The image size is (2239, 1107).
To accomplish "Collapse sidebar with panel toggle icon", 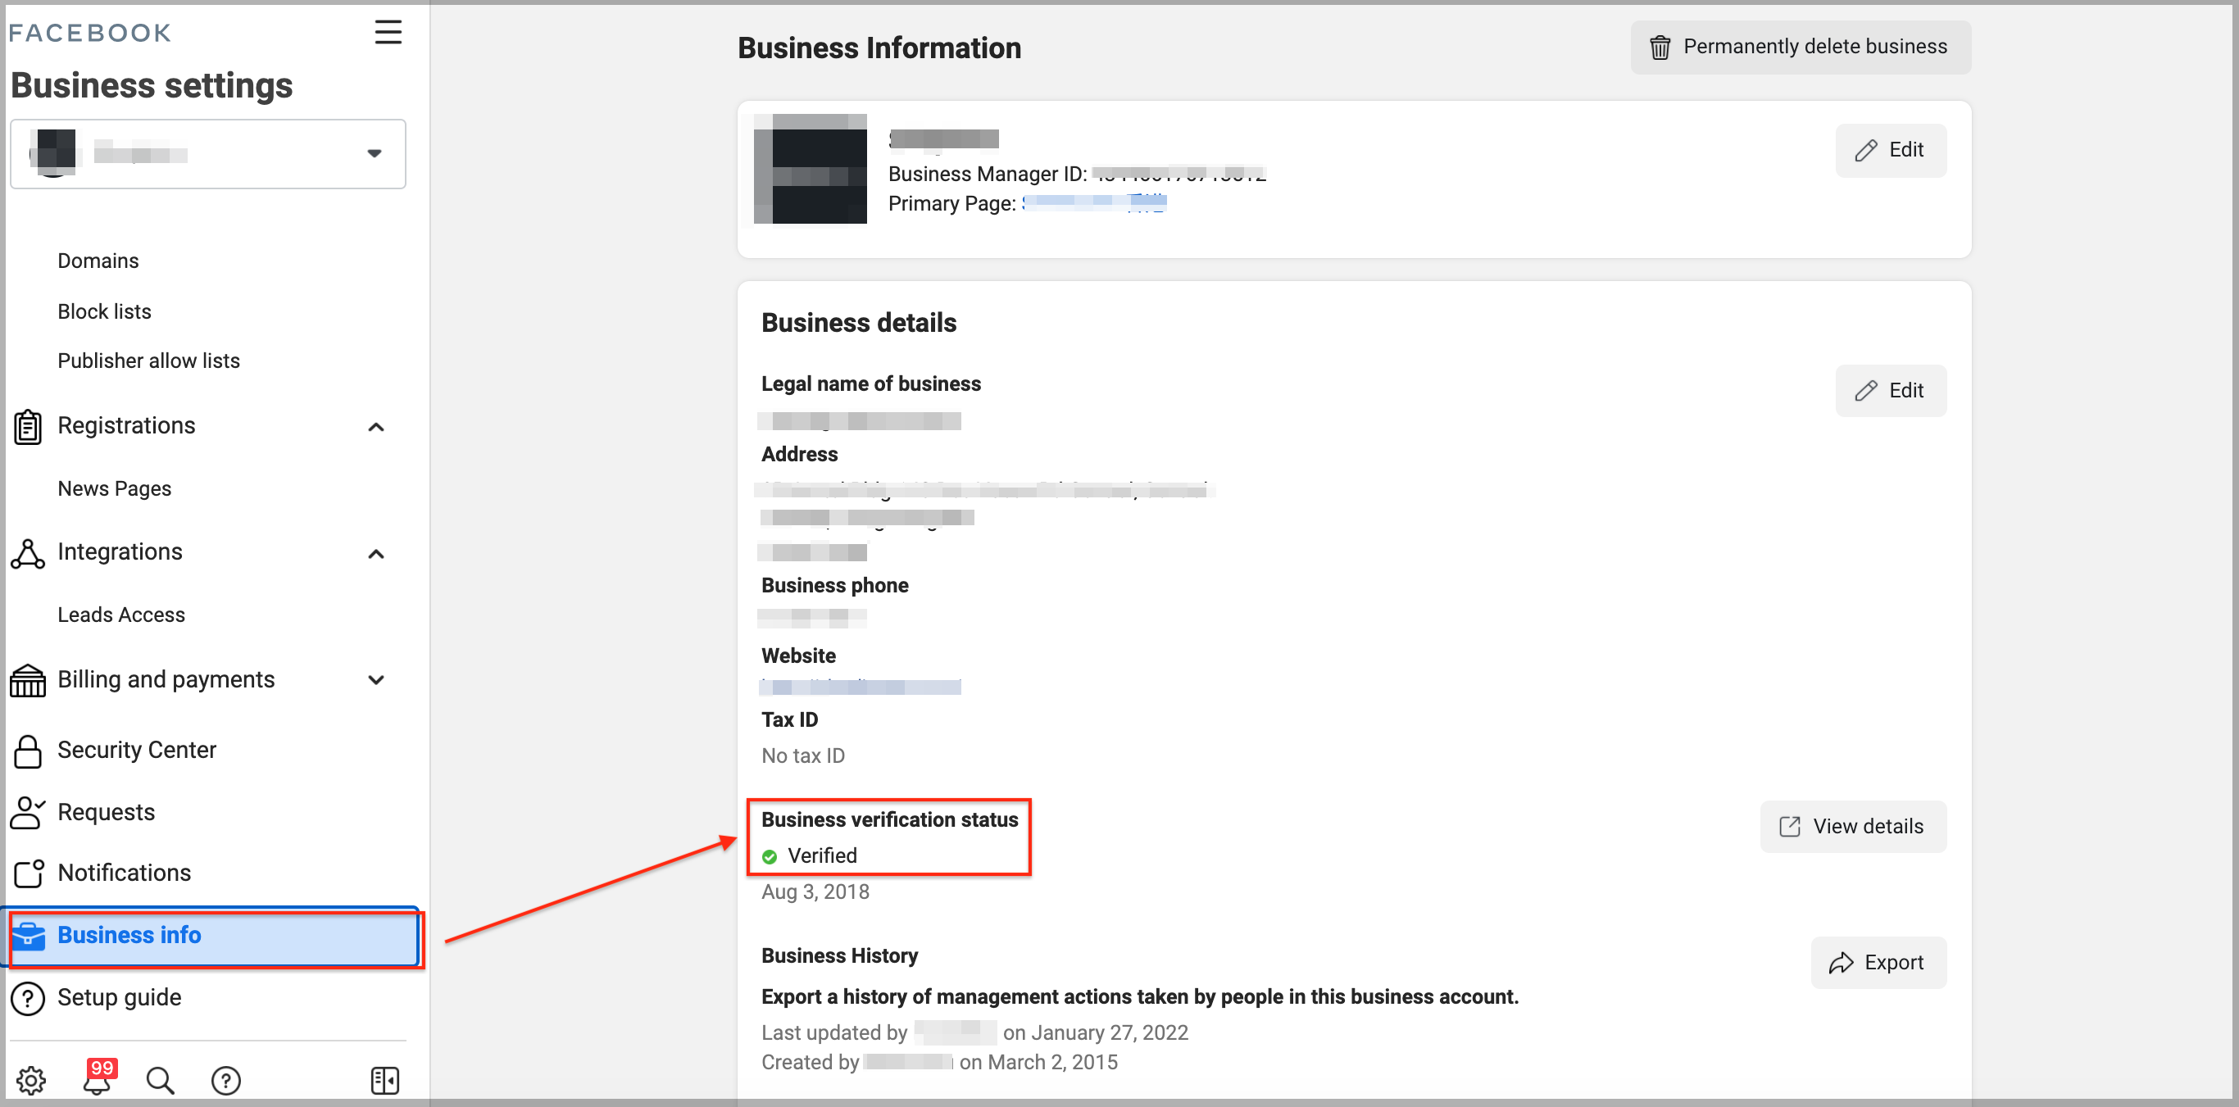I will point(384,1080).
